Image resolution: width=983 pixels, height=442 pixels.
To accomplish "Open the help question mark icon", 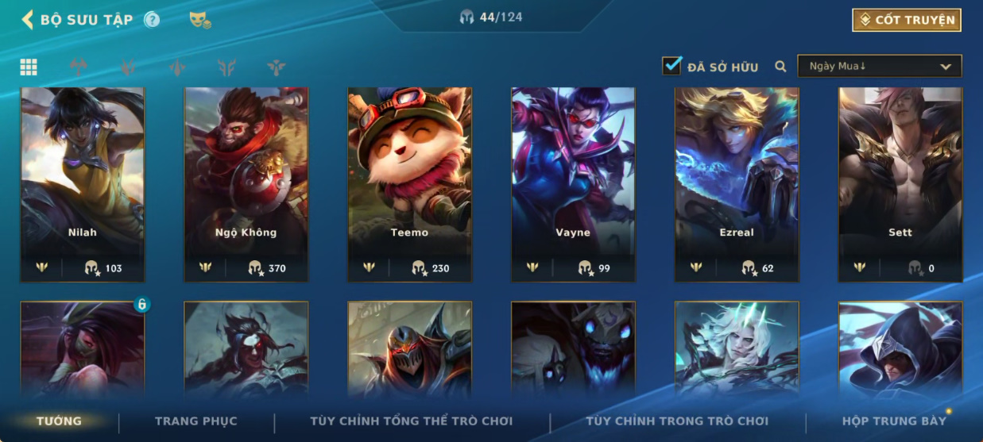I will coord(152,20).
